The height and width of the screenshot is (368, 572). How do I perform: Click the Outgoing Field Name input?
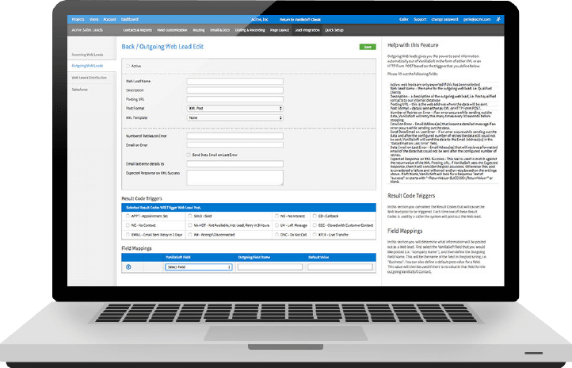click(270, 267)
